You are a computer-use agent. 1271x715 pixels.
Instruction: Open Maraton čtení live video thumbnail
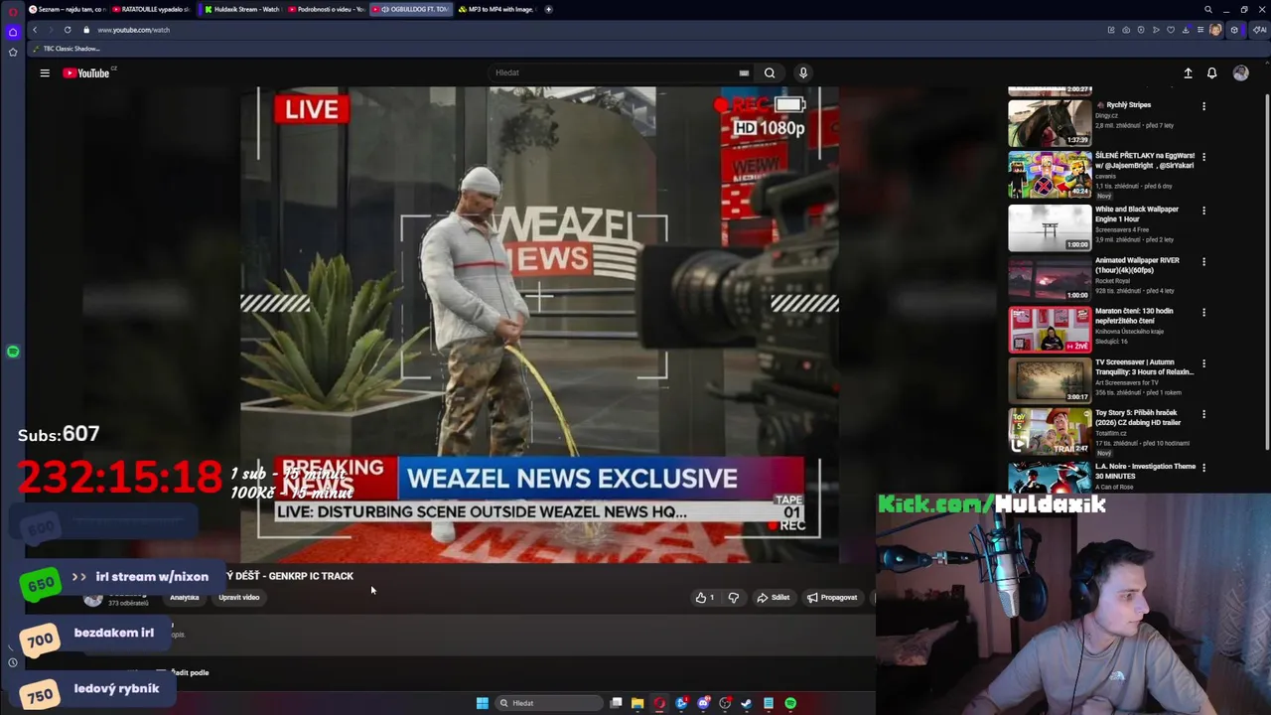tap(1050, 329)
